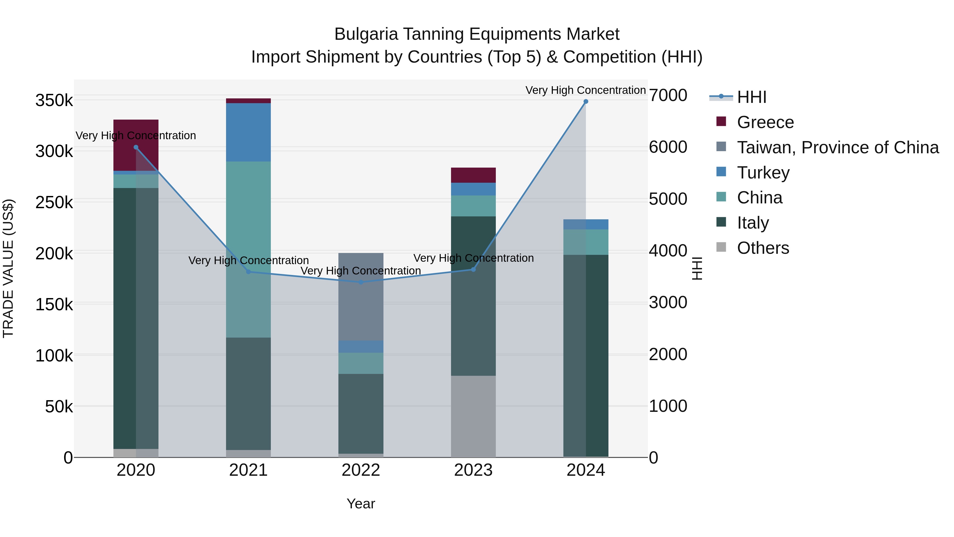Click the 2024 HHI data point
The height and width of the screenshot is (537, 954).
586,102
